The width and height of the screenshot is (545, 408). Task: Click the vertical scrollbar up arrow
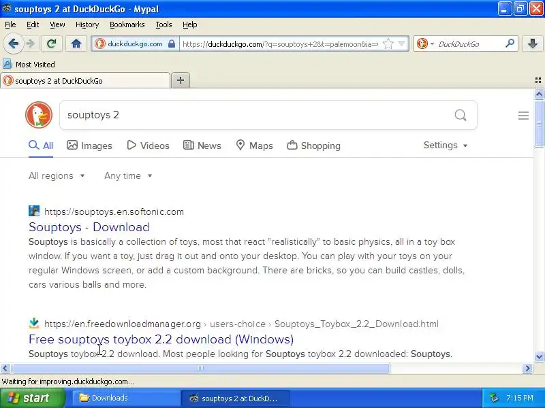click(x=539, y=94)
